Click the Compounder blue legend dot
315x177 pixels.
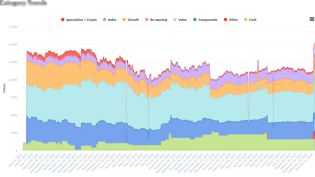pyautogui.click(x=195, y=20)
